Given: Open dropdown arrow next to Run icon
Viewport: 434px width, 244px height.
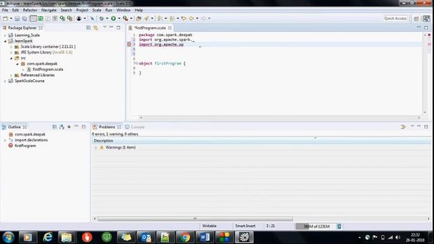Looking at the screenshot, I should 119,18.
